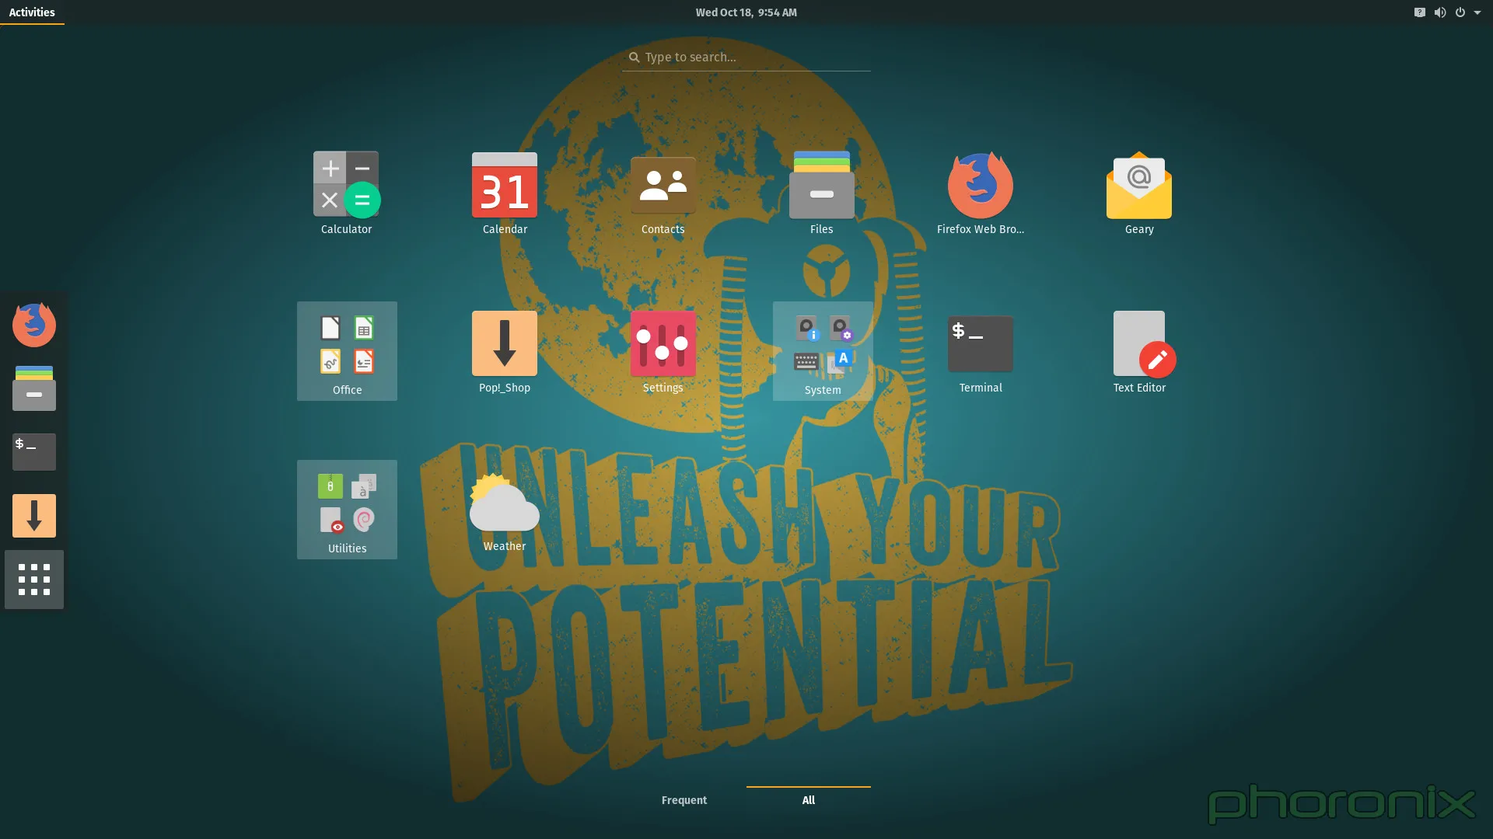Toggle the Show Applications grid in the dock
The image size is (1493, 839).
tap(34, 580)
